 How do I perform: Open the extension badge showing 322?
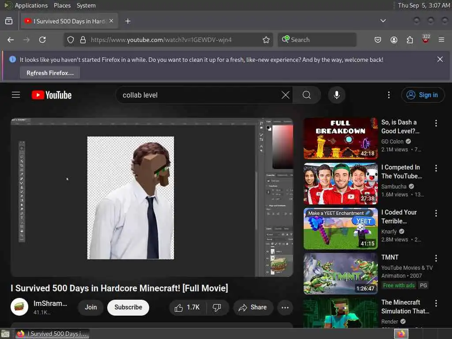click(426, 39)
